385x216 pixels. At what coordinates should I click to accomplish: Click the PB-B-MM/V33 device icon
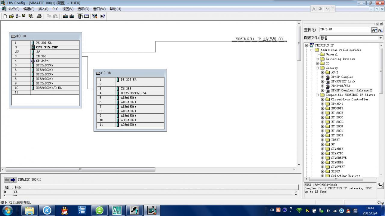[x=328, y=86]
